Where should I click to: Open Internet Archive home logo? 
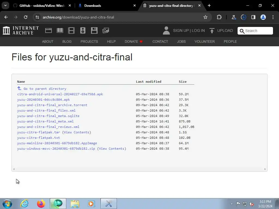[x=21, y=30]
